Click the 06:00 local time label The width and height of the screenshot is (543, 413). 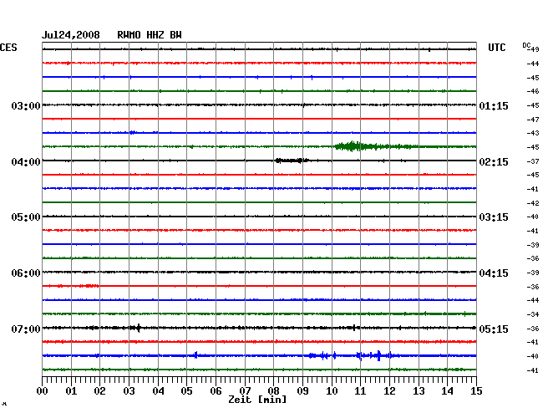click(x=26, y=273)
